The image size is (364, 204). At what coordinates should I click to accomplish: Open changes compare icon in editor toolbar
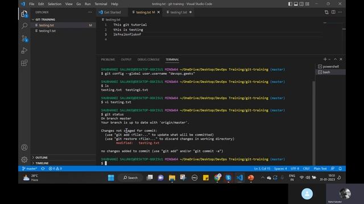(326, 12)
